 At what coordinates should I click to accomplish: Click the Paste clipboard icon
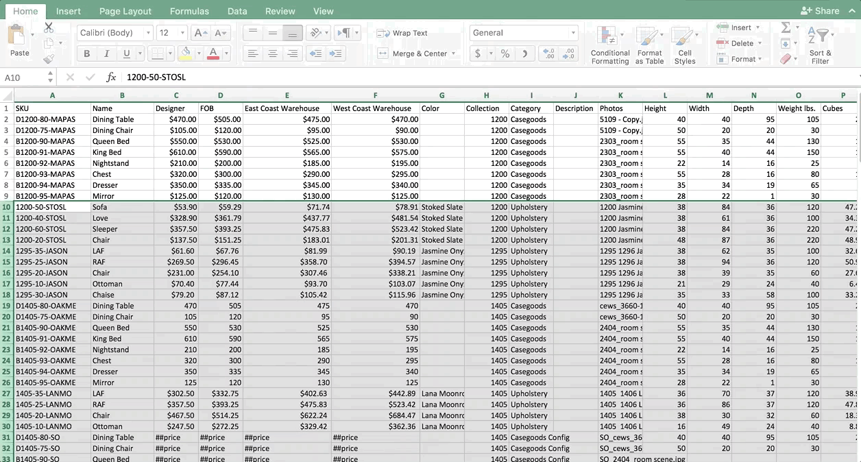16,35
